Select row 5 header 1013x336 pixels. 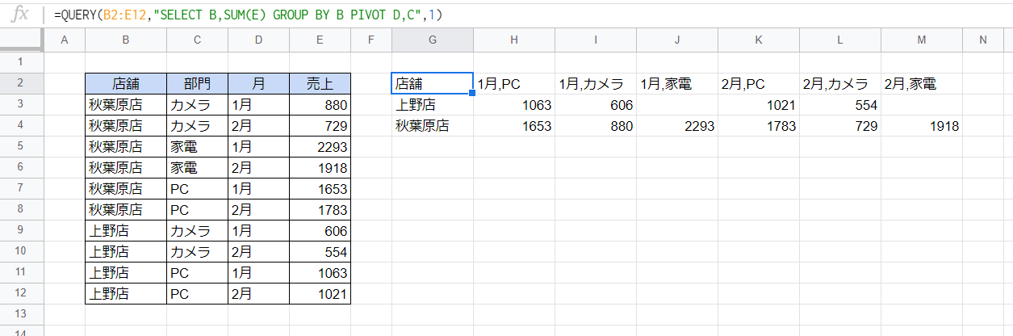[22, 146]
